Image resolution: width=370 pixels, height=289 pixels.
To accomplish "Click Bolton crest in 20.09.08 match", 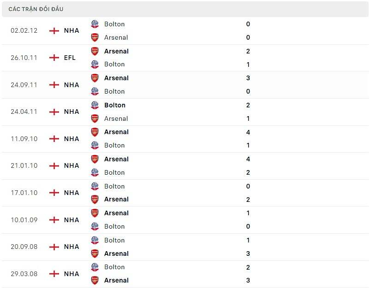I will [x=95, y=240].
